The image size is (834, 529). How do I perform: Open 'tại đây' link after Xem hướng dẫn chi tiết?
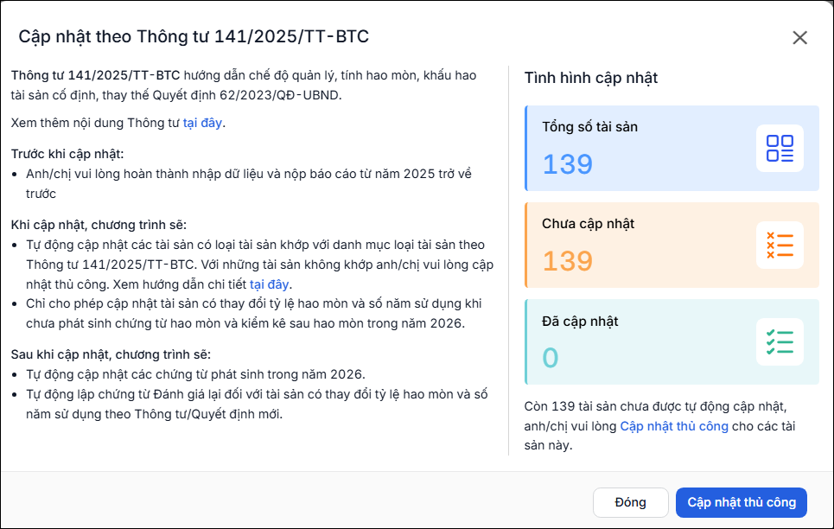[x=269, y=284]
